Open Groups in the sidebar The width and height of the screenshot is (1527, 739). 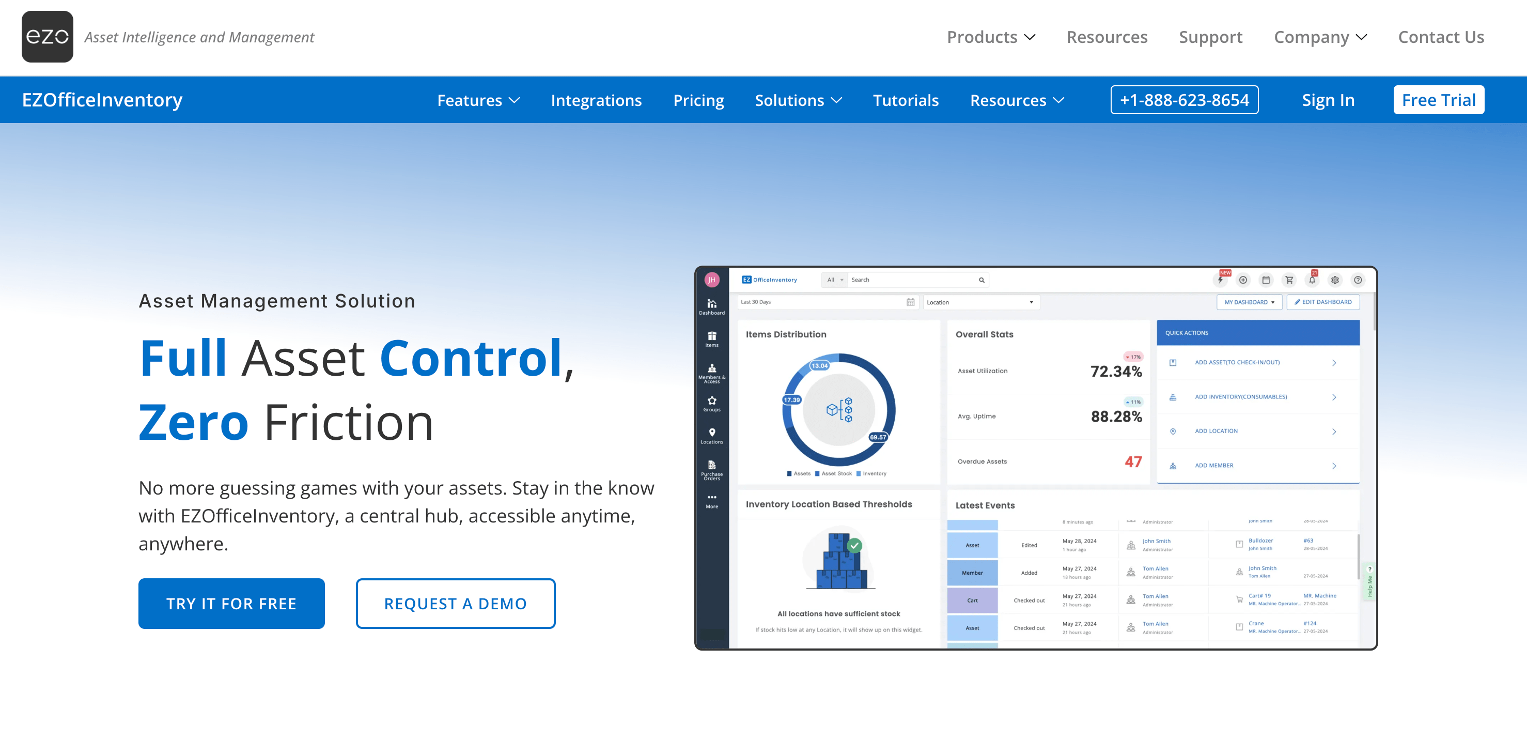click(x=711, y=404)
